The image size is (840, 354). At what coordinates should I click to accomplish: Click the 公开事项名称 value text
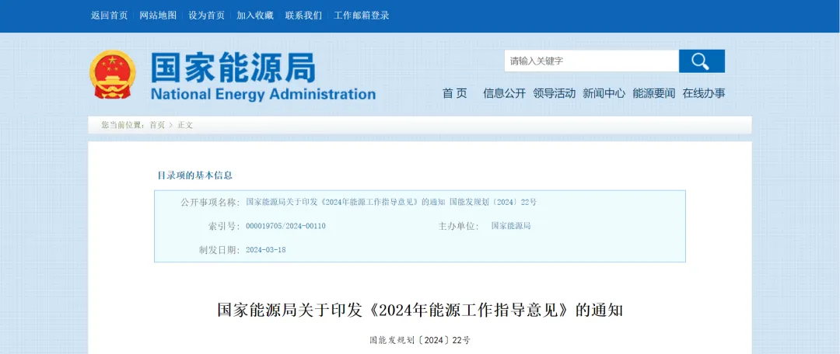pyautogui.click(x=391, y=202)
